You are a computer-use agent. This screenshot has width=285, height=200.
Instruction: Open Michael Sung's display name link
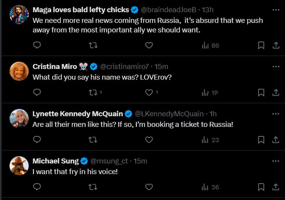[55, 161]
